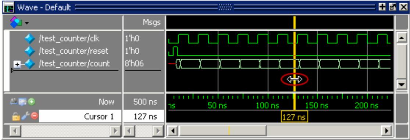Open grid and timeline edit icon
Viewport: 410px width, 140px height.
23,102
